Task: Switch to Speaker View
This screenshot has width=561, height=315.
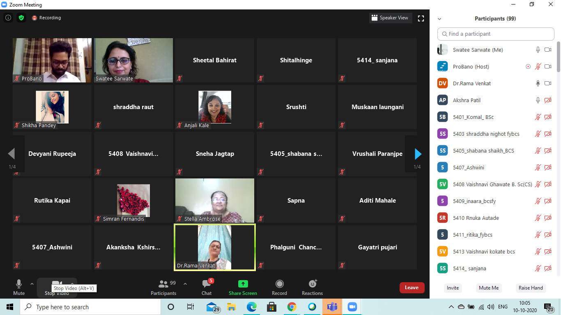Action: pos(390,18)
